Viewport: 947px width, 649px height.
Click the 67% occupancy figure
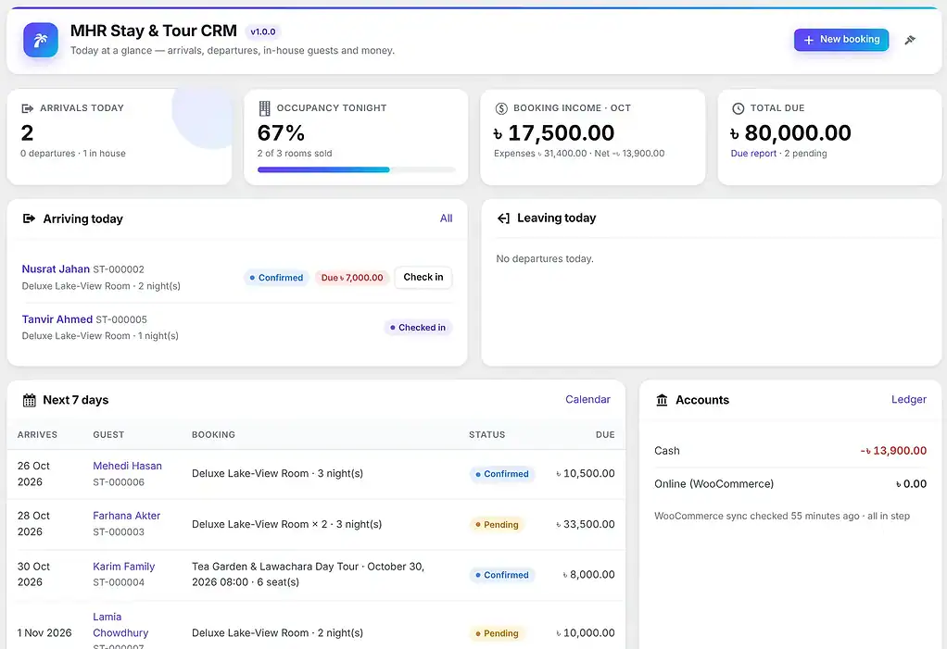(281, 132)
